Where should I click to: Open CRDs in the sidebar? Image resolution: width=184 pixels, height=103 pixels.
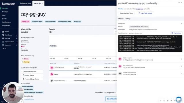(x=4, y=48)
